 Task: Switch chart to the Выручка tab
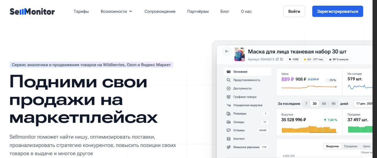pos(332,146)
